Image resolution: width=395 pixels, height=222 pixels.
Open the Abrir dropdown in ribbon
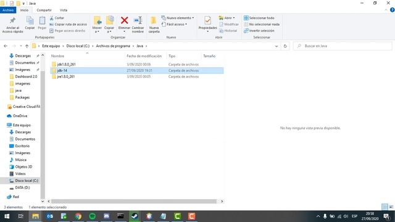point(227,18)
